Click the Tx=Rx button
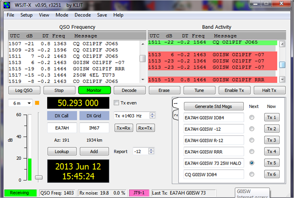This screenshot has height=198, width=294. pos(124,128)
